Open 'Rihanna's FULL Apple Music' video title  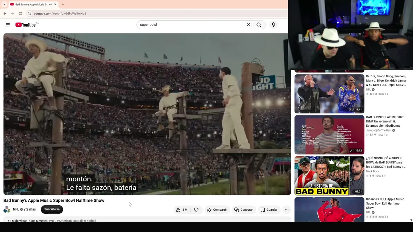tap(385, 204)
